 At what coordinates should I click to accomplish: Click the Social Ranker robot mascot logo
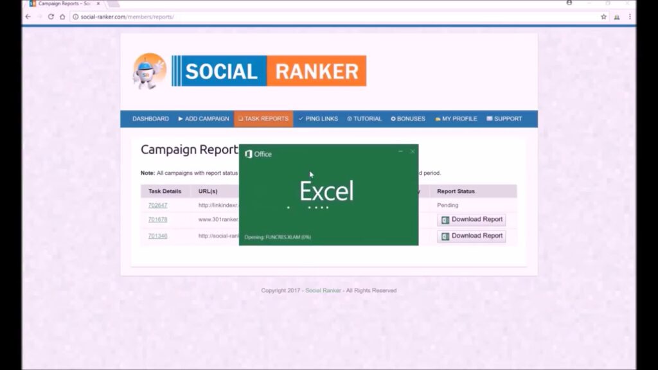(149, 71)
